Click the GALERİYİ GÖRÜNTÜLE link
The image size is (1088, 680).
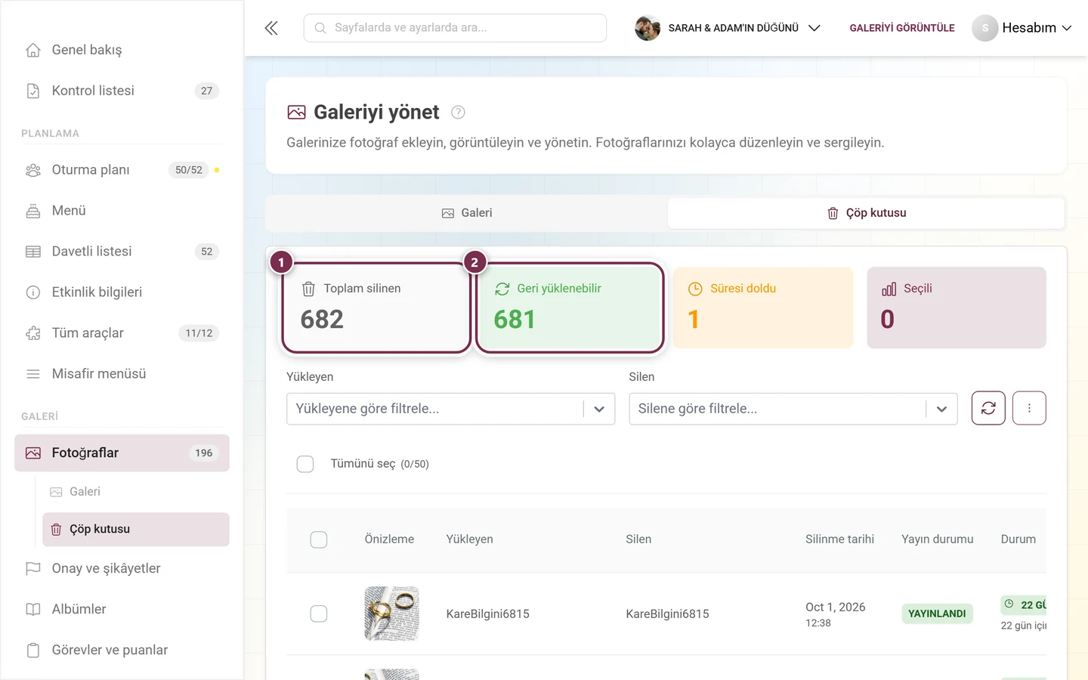click(902, 28)
